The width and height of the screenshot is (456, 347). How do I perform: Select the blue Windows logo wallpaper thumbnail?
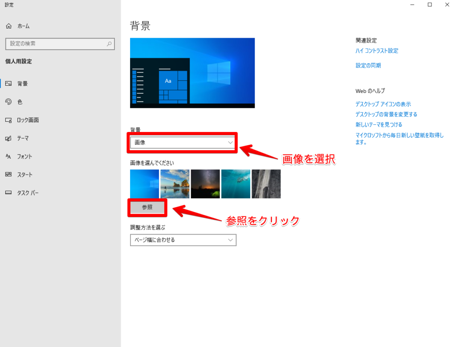pos(145,184)
